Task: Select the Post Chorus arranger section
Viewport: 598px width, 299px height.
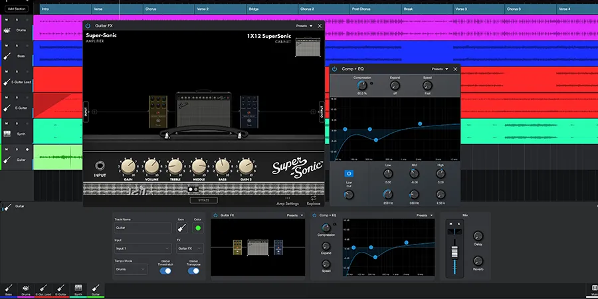Action: [375, 9]
